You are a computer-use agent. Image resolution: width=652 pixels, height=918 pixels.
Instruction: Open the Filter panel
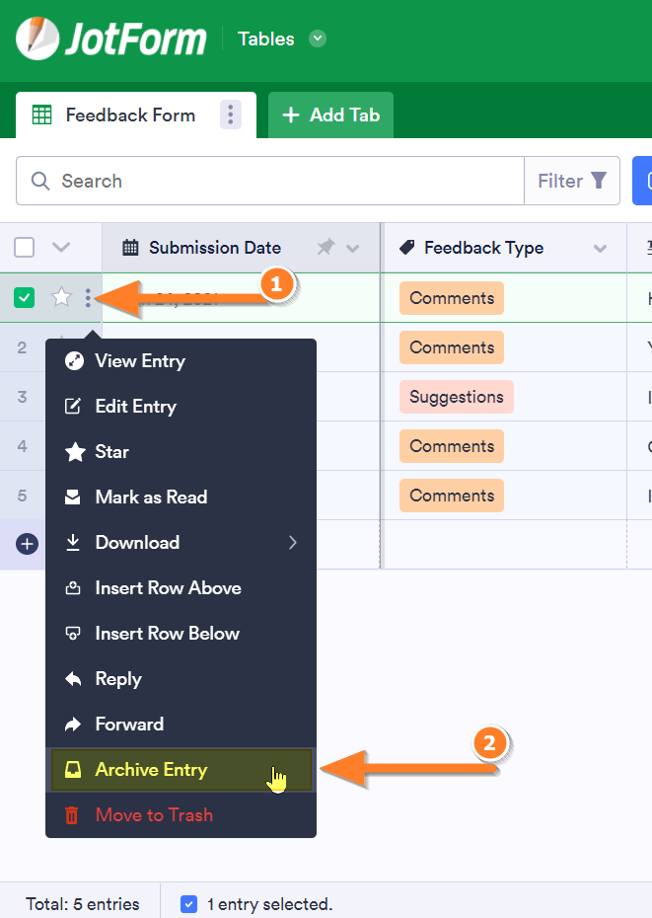tap(572, 181)
